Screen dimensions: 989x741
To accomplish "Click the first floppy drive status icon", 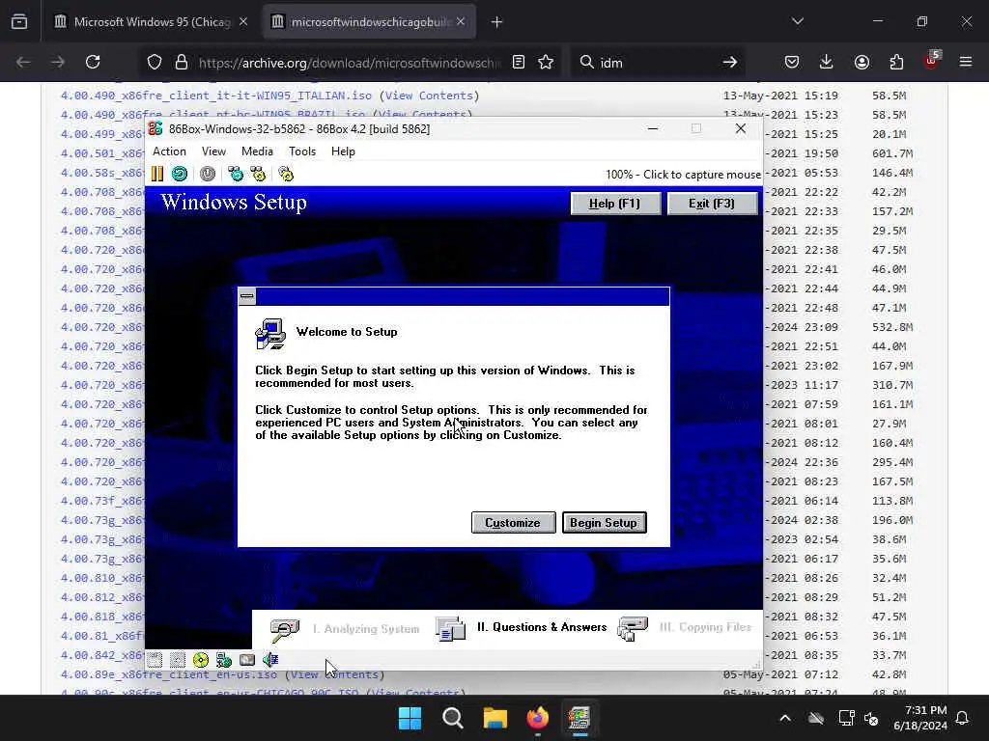I will (x=155, y=660).
